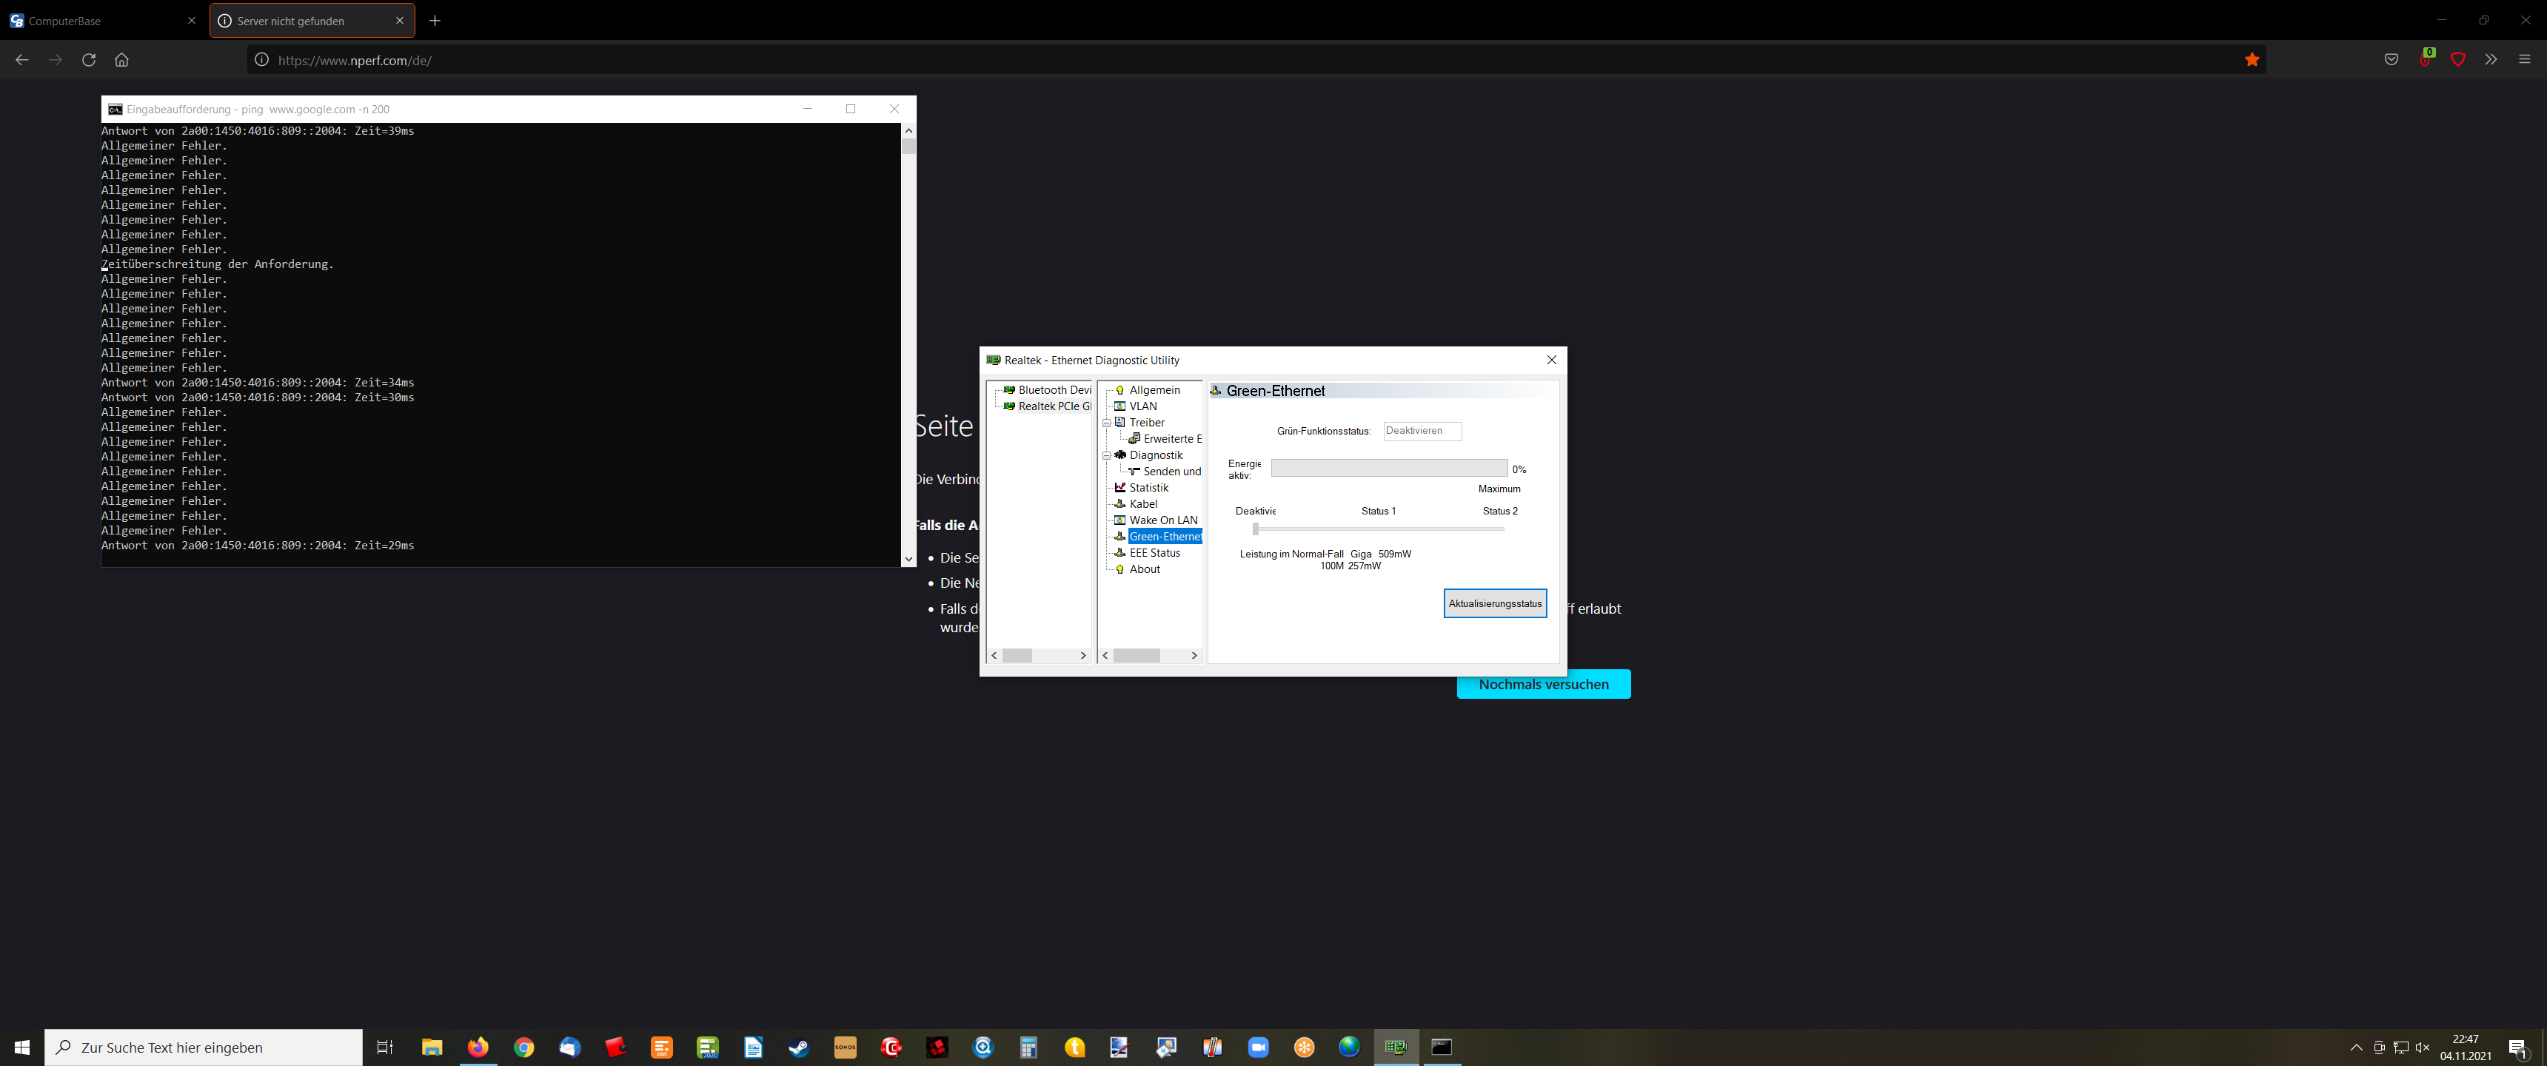2547x1066 pixels.
Task: Close the Realtek Ethernet Diagnostic Utility
Action: point(1550,360)
